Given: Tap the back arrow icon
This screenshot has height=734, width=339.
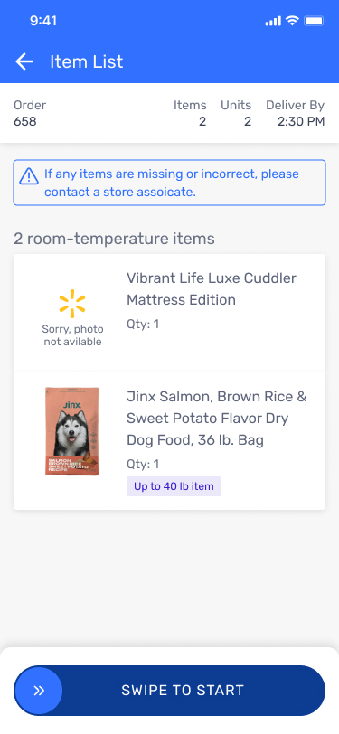Looking at the screenshot, I should tap(24, 61).
